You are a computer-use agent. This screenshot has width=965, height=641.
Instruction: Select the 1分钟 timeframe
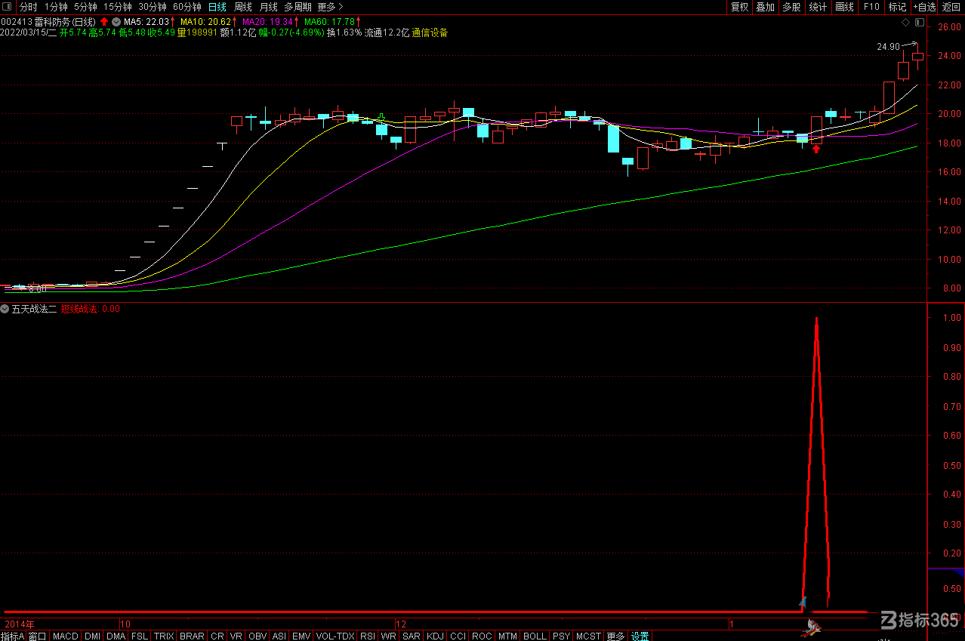[56, 7]
